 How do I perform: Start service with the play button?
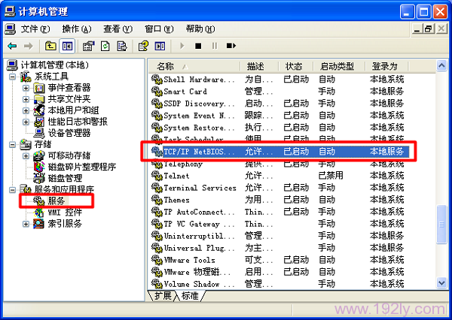coord(182,46)
